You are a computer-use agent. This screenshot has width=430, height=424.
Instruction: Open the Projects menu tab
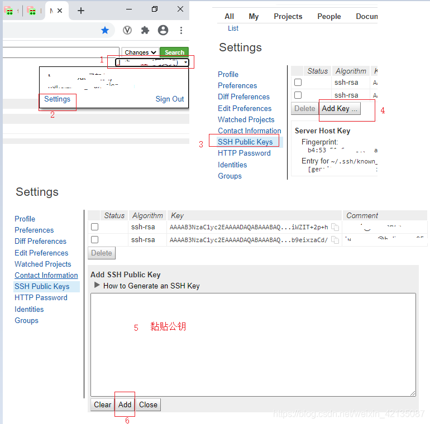pos(288,16)
